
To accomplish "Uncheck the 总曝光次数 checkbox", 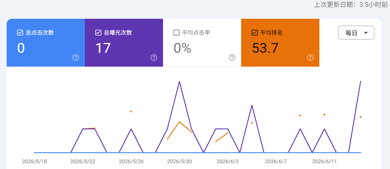I will pos(98,33).
